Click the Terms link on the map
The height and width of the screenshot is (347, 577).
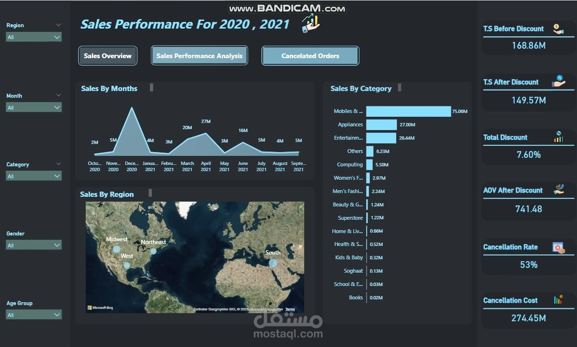point(290,309)
